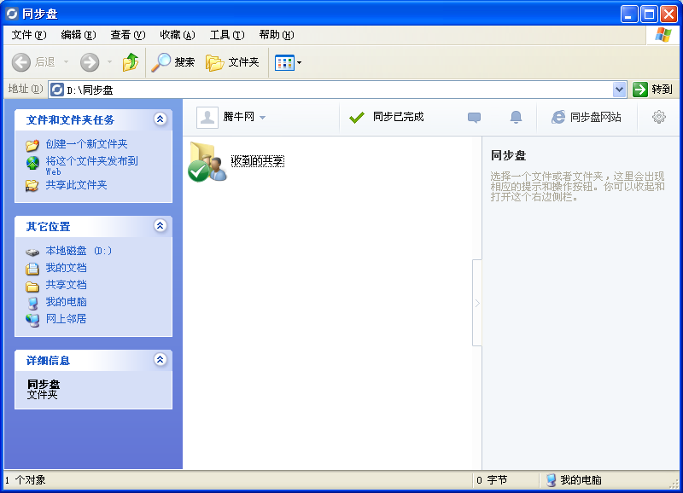Open the messages speech bubble icon
Screen dimensions: 683x493
click(474, 117)
